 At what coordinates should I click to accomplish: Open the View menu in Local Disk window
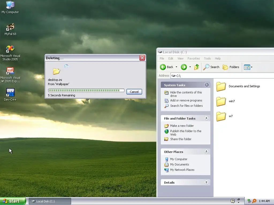tap(180, 58)
